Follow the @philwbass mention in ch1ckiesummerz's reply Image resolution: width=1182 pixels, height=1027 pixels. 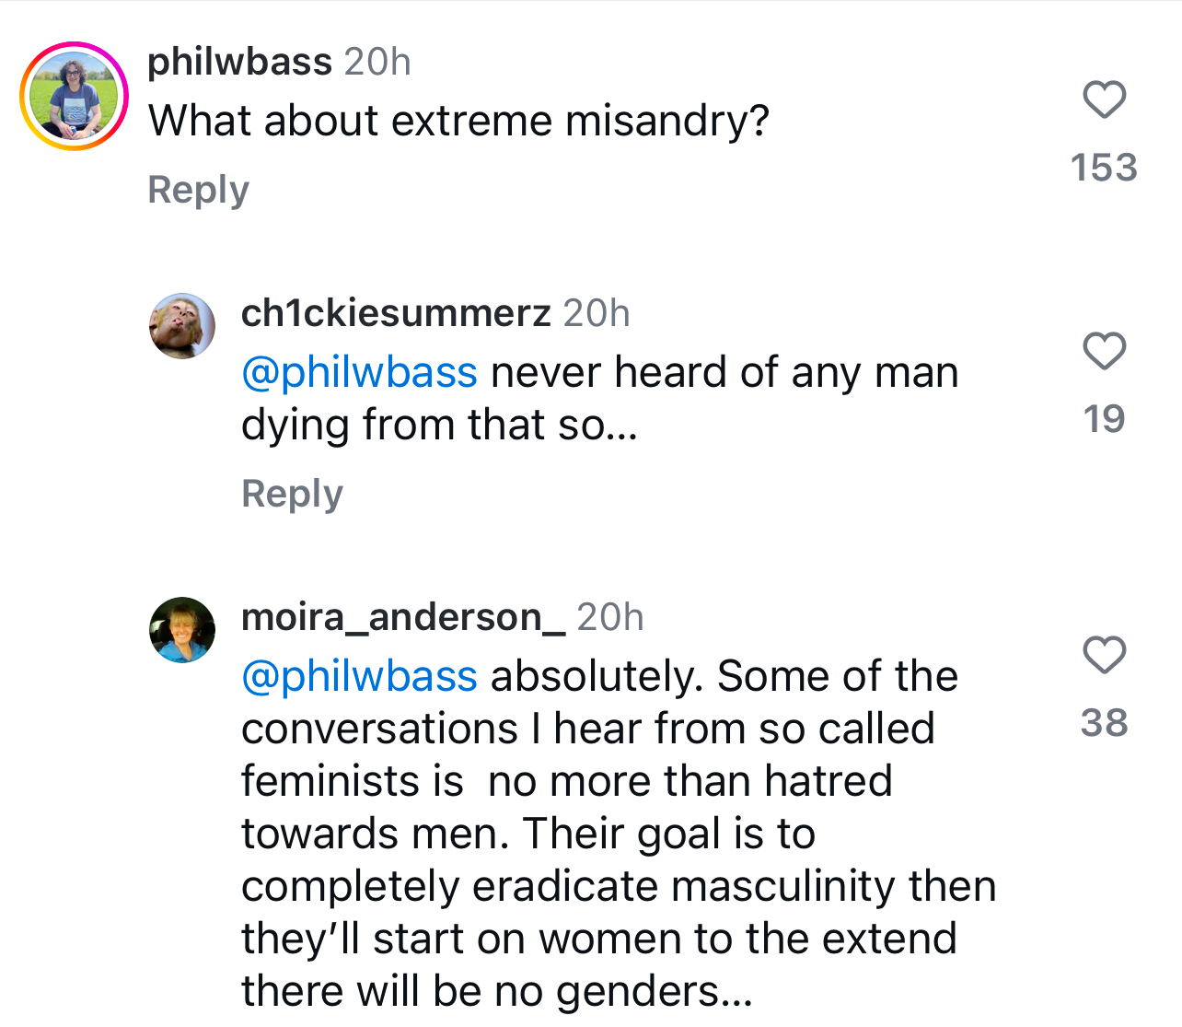click(359, 373)
